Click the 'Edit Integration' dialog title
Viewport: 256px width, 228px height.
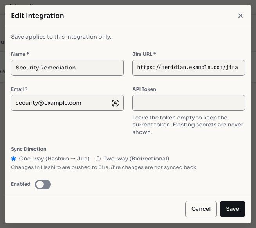(x=38, y=16)
